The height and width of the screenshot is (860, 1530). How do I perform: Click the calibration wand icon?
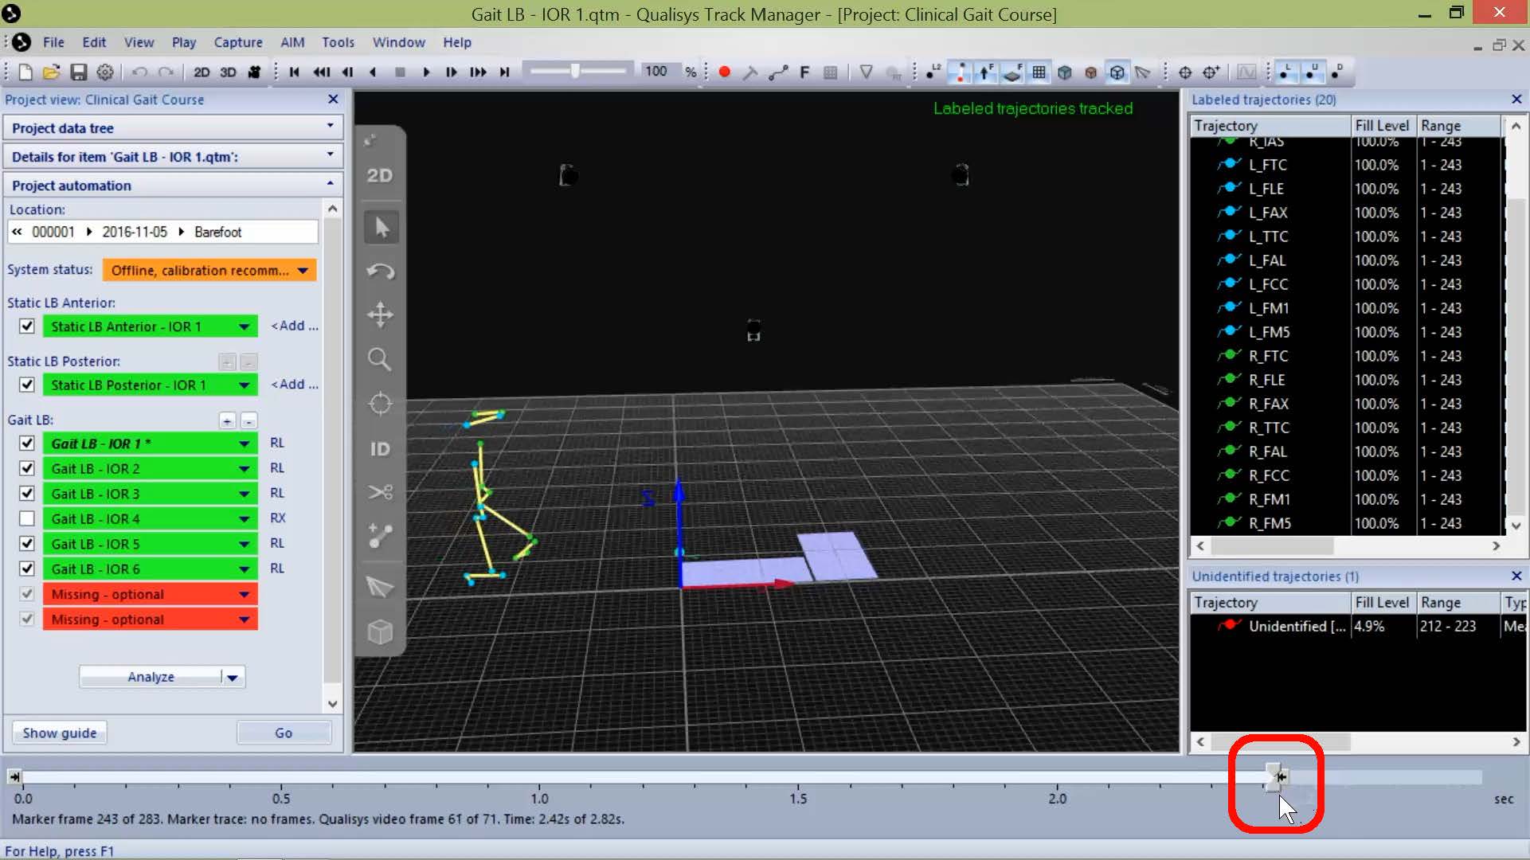(750, 72)
